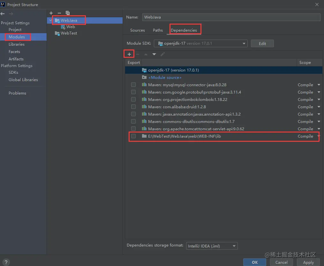This screenshot has width=324, height=266.
Task: Select tomcat-servlet-api:9.0.62 dependency row
Action: pyautogui.click(x=223, y=129)
